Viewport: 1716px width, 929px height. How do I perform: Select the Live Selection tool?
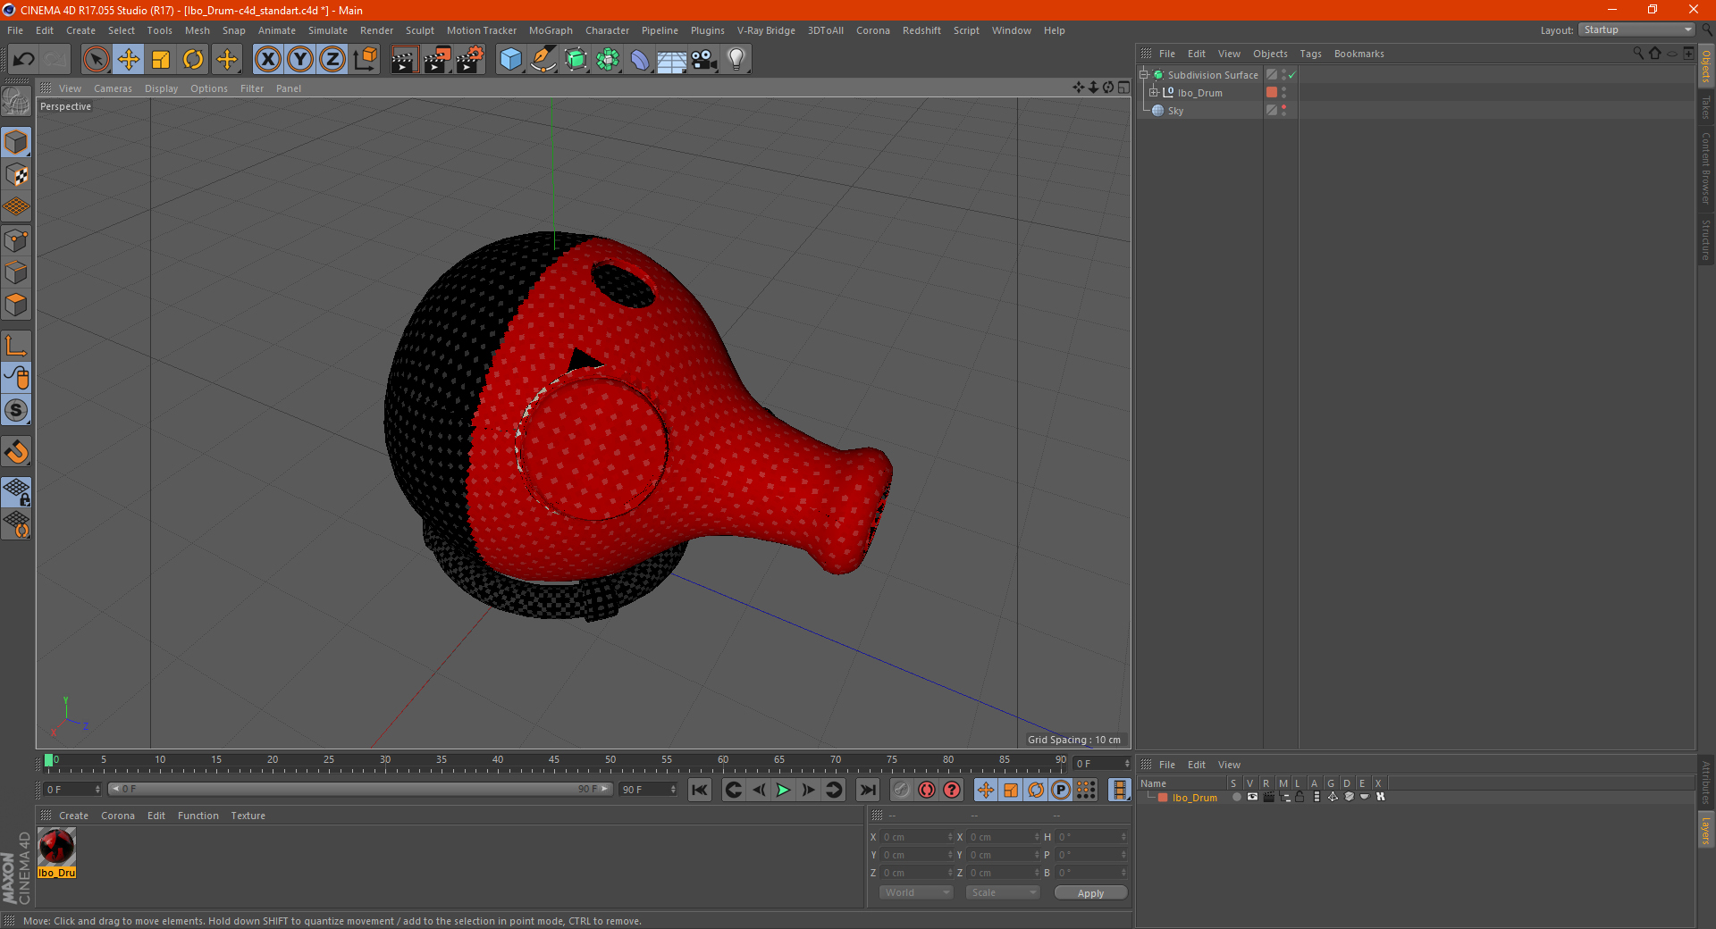tap(96, 60)
